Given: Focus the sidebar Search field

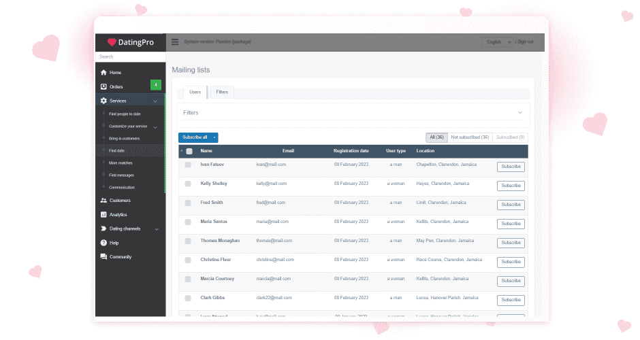Looking at the screenshot, I should tap(131, 56).
